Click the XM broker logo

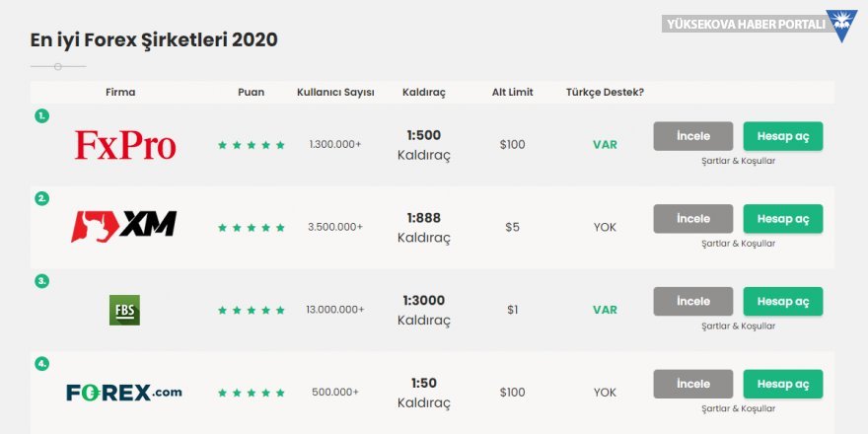(123, 227)
